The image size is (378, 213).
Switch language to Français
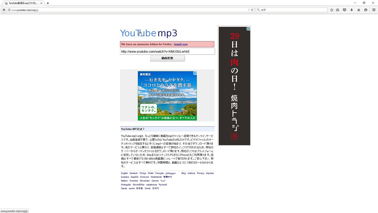point(159,173)
